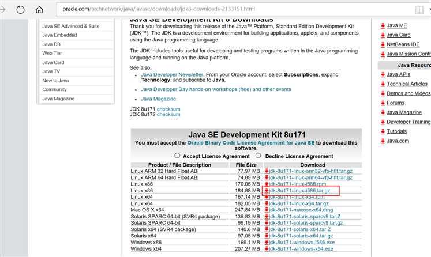Click red arrow icon beside Tutorials
Screen dimensions: 431x257
click(383, 131)
